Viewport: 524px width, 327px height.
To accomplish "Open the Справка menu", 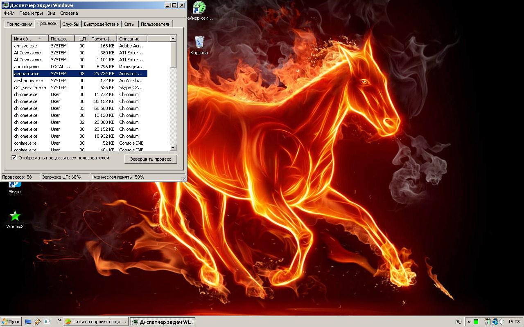I will click(69, 13).
